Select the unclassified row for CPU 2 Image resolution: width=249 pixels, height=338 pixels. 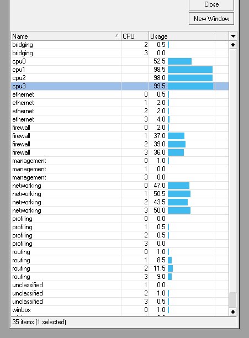tap(120, 293)
